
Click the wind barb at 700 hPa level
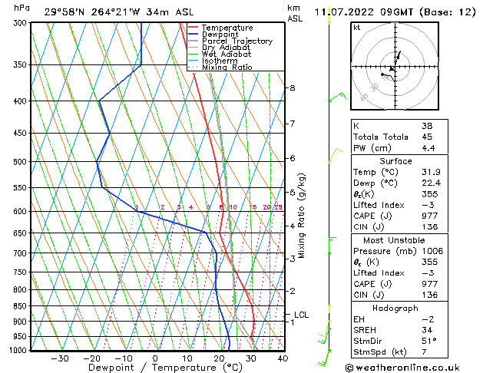click(x=332, y=246)
